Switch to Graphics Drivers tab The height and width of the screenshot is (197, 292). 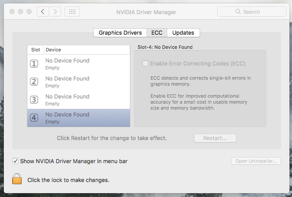click(120, 33)
